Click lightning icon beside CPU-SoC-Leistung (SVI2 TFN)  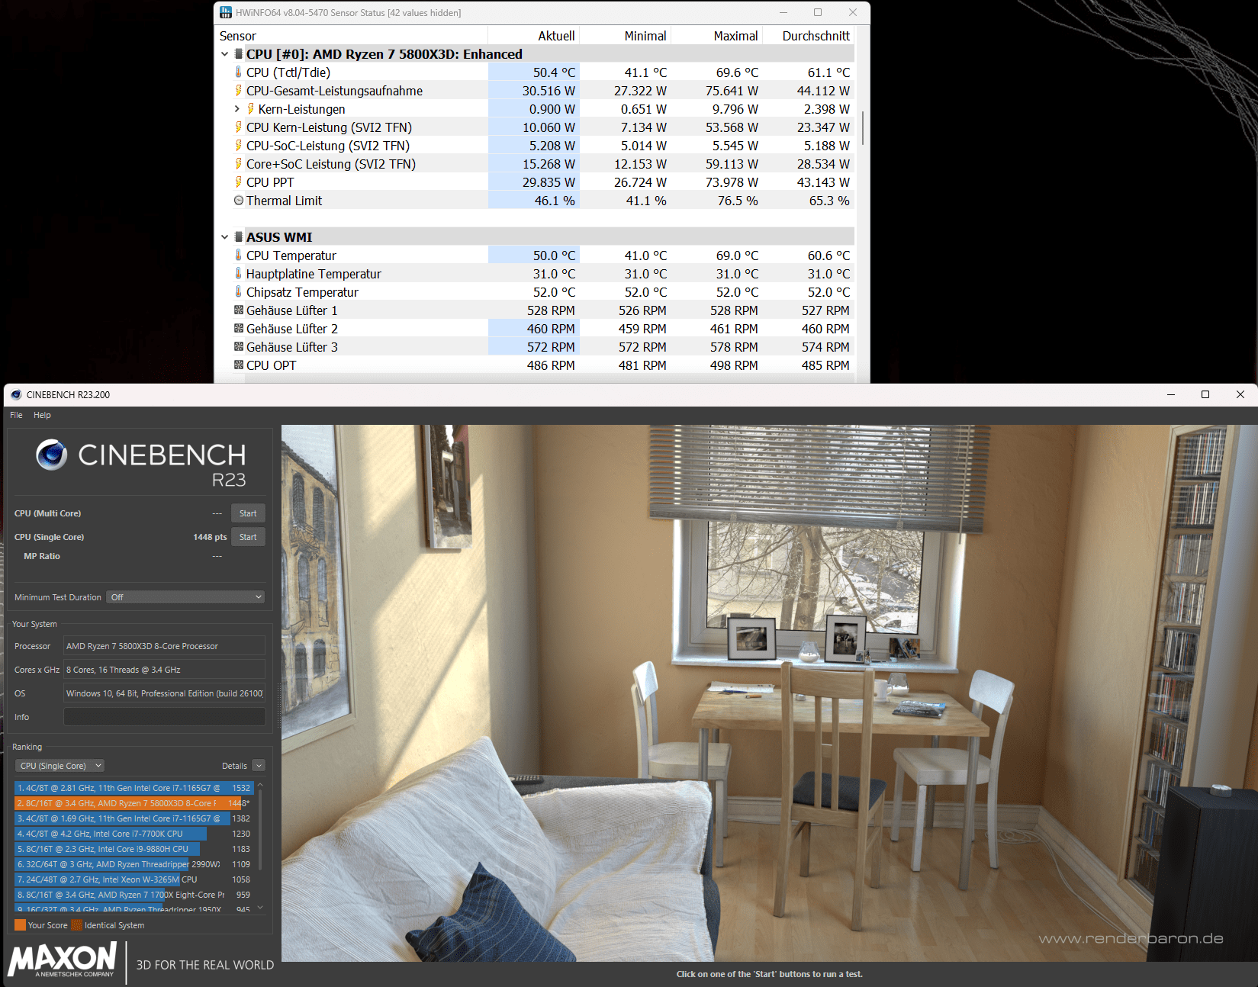click(239, 146)
